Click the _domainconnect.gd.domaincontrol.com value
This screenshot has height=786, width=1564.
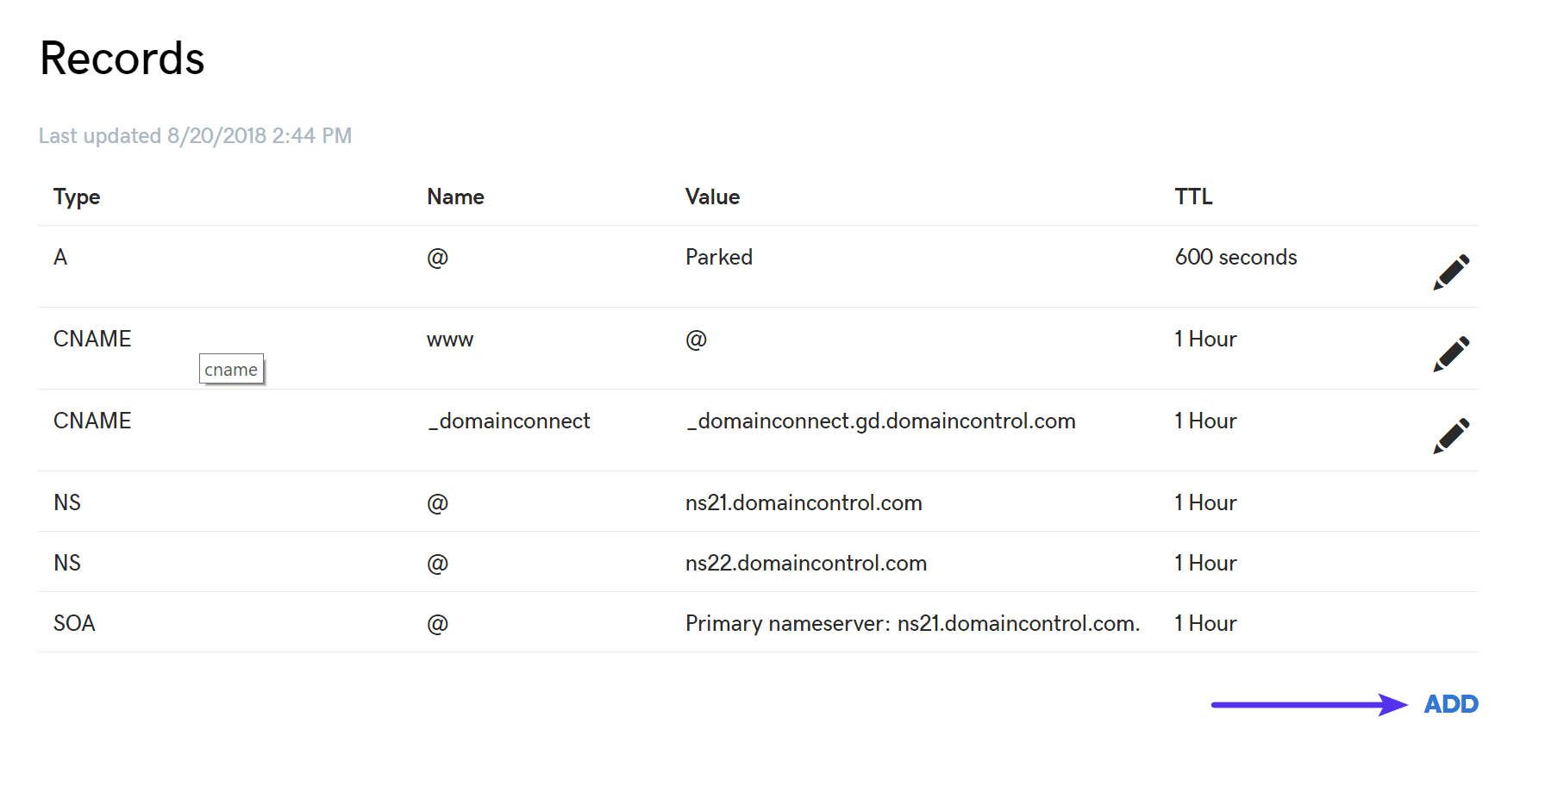pos(881,421)
